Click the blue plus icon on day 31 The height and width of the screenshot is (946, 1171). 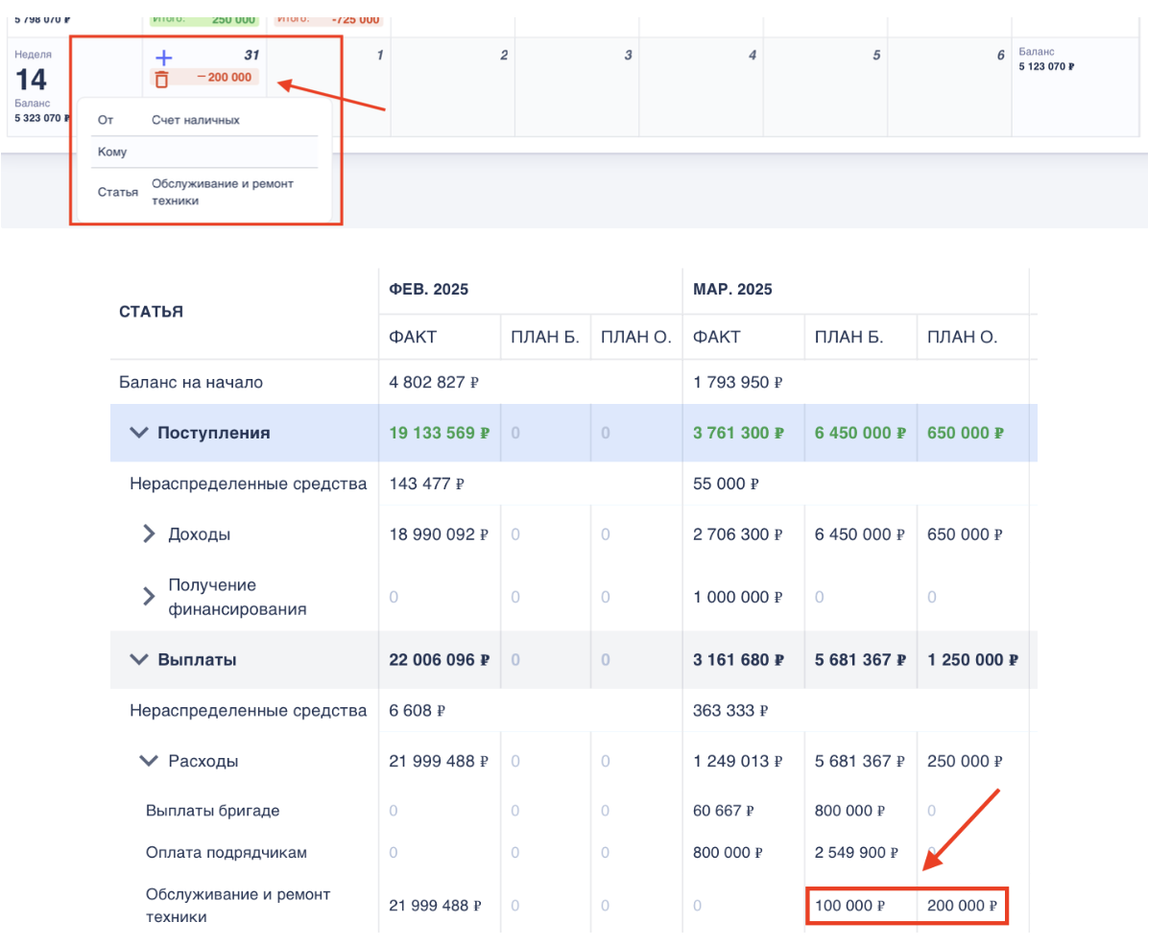(x=163, y=58)
